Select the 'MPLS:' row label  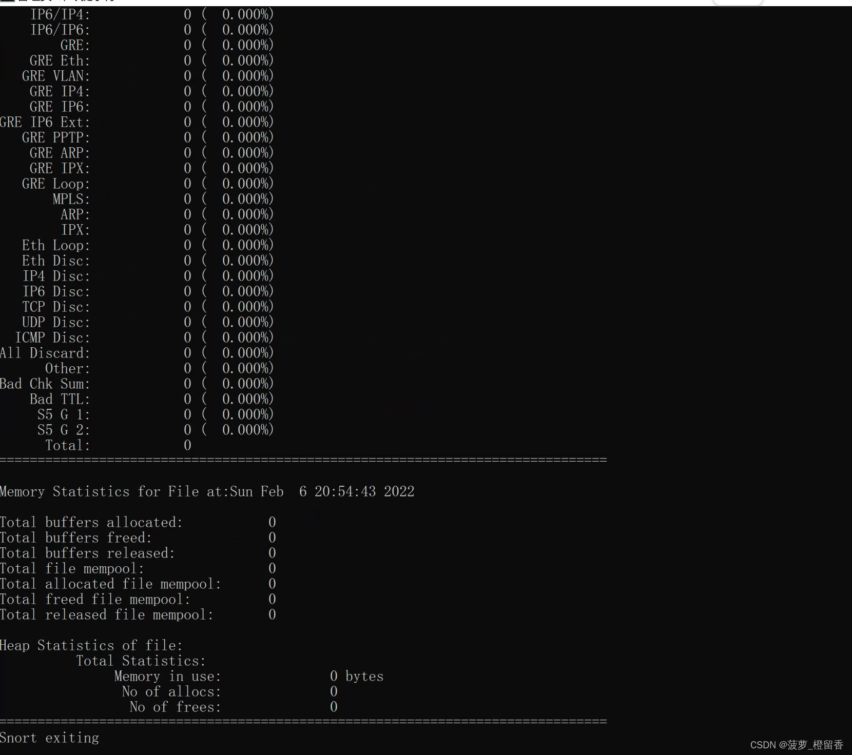pyautogui.click(x=71, y=199)
